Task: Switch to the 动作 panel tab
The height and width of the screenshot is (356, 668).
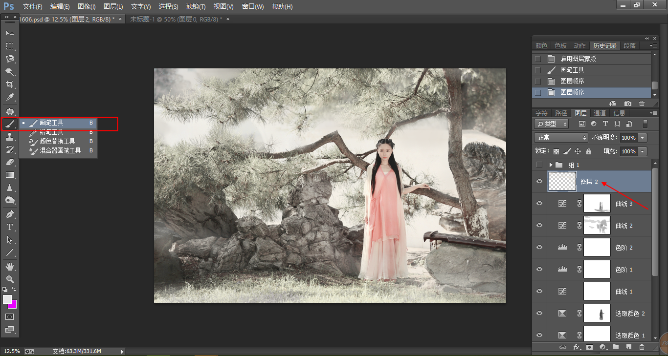Action: (x=579, y=45)
